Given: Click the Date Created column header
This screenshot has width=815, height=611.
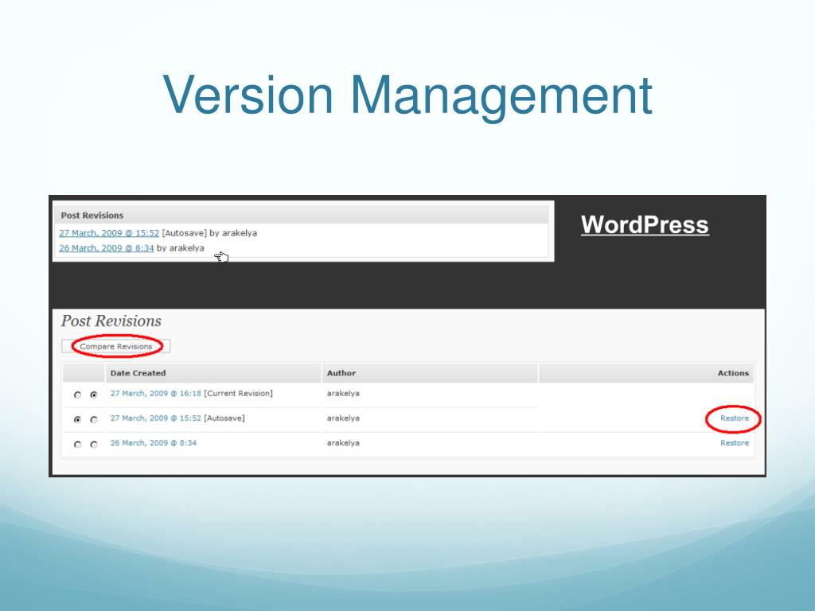Looking at the screenshot, I should click(213, 373).
